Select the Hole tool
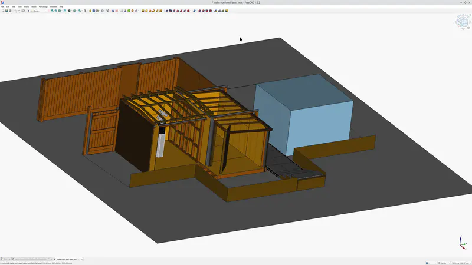This screenshot has height=265, width=472. tap(171, 11)
